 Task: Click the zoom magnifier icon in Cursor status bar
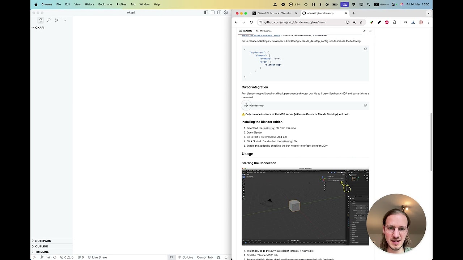pos(172,257)
